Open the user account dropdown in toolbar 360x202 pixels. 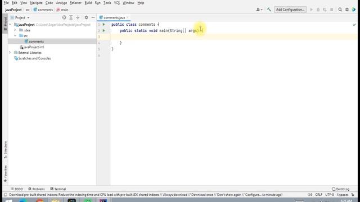259,10
